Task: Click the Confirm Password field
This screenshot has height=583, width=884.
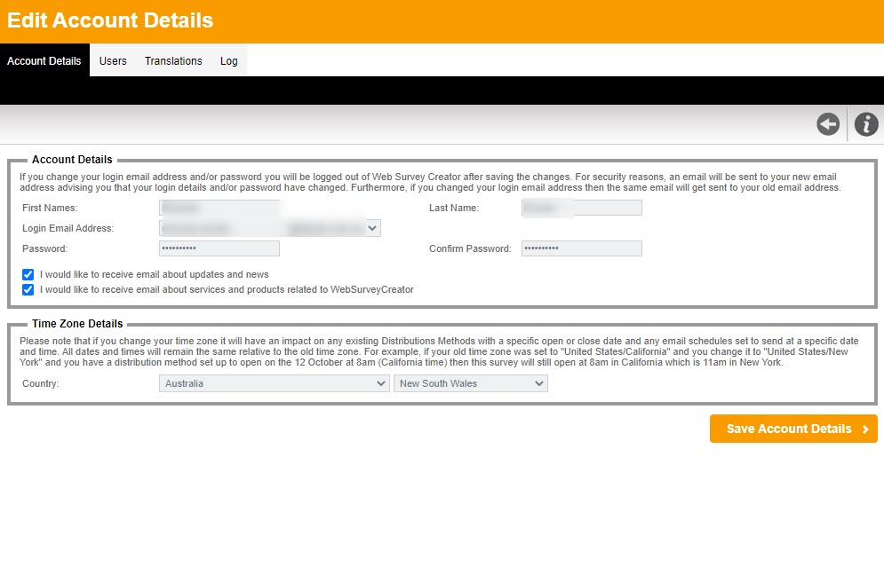Action: coord(581,248)
